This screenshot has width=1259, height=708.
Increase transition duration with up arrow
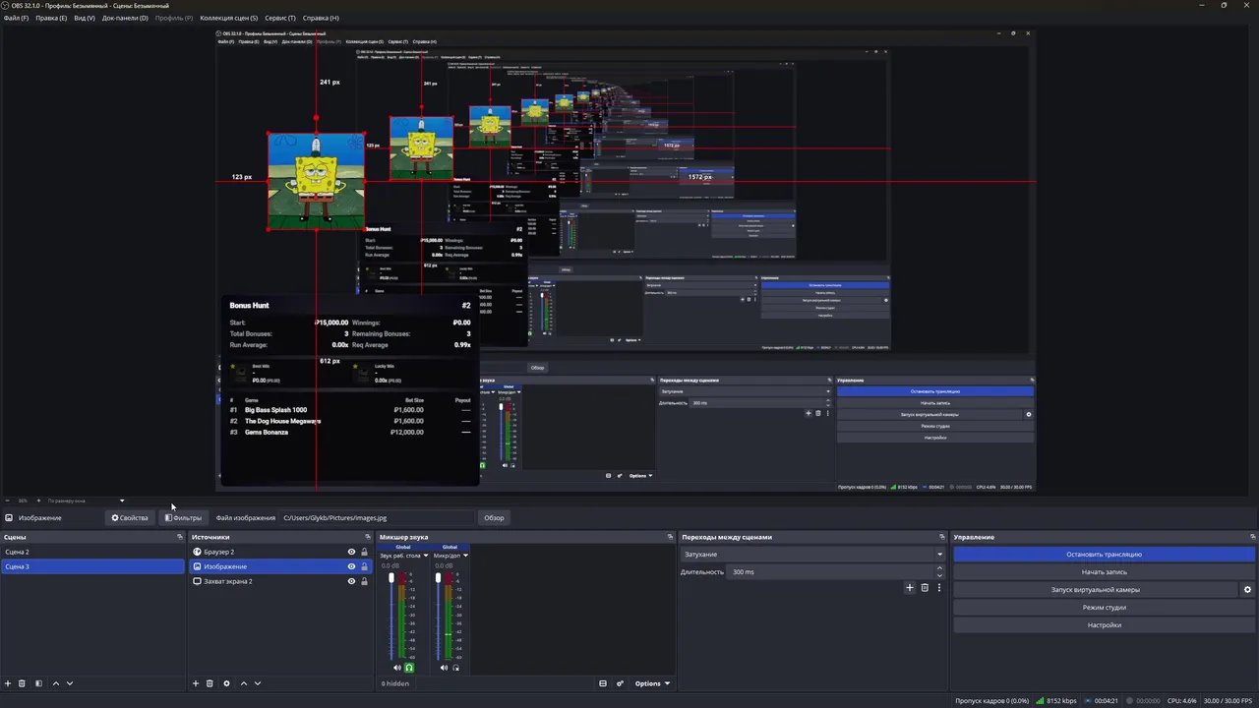(x=939, y=568)
